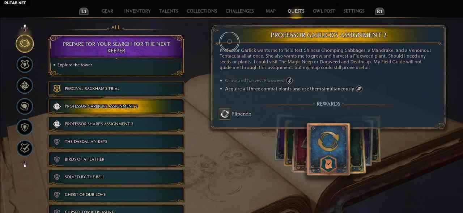
Task: Select Professor Sharp's Assignment 2 quest
Action: coord(116,124)
